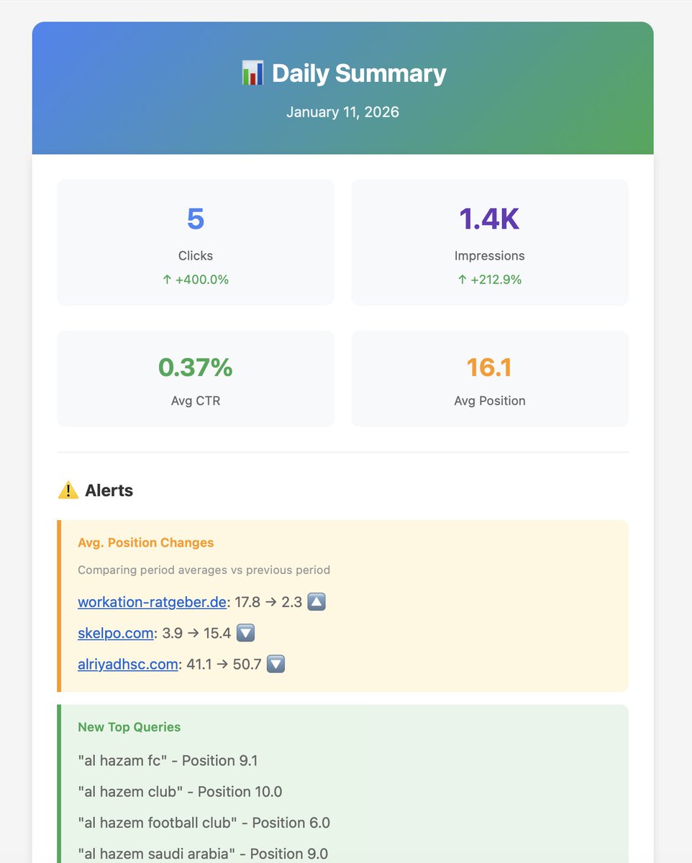This screenshot has height=863, width=692.
Task: Open the workation-ratgeber.de link
Action: point(152,602)
